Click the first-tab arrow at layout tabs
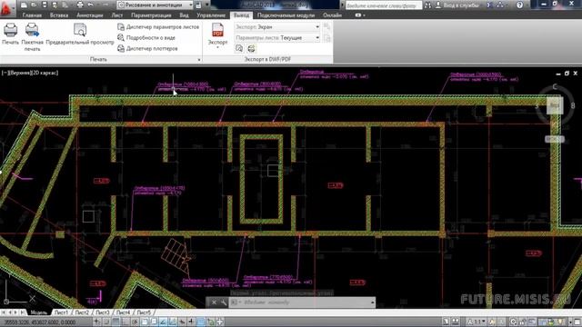The image size is (582, 327). pos(4,312)
